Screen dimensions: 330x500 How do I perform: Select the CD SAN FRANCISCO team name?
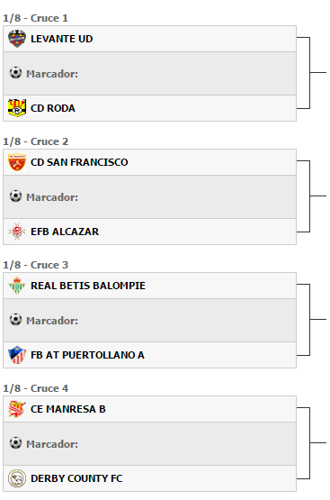(79, 162)
